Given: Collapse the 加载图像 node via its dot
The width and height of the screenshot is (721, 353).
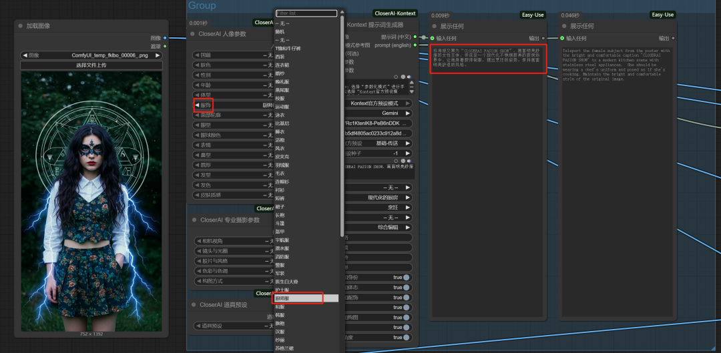Looking at the screenshot, I should pos(20,26).
